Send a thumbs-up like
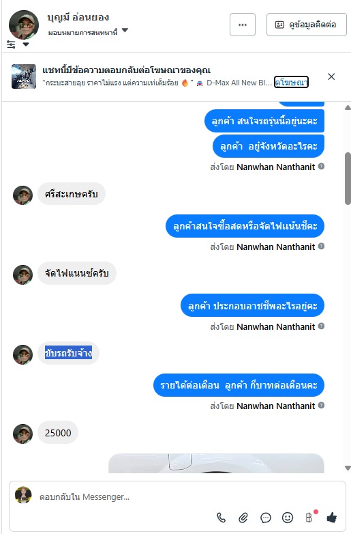The image size is (351, 534). [x=331, y=518]
